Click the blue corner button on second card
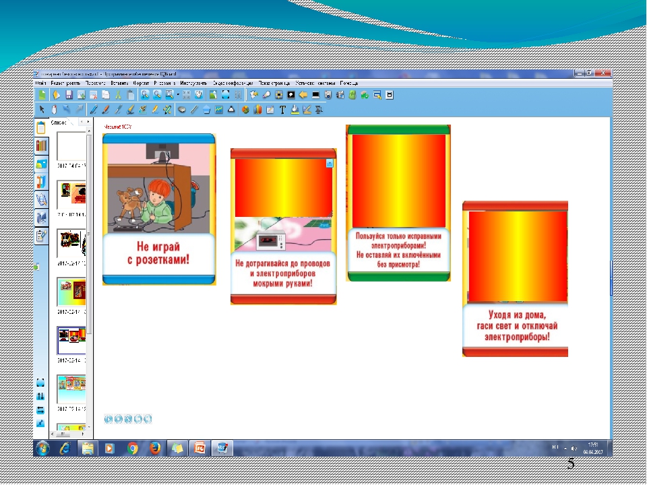Image resolution: width=647 pixels, height=485 pixels. pyautogui.click(x=330, y=163)
